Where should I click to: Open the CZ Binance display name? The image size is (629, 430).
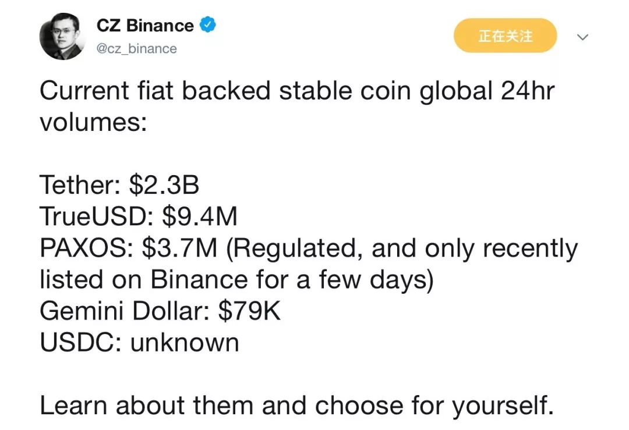click(145, 26)
